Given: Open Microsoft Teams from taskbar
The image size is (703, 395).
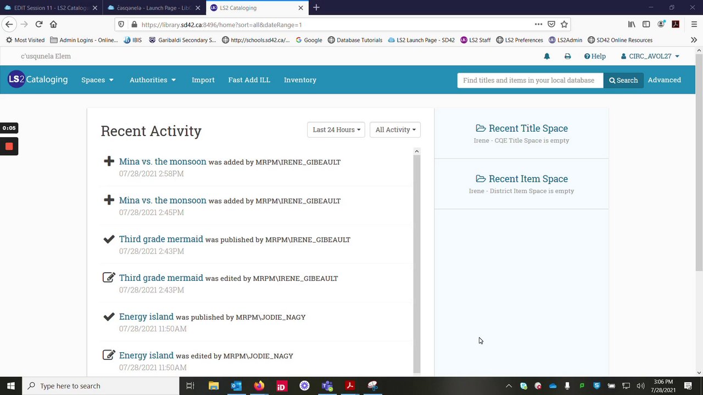Looking at the screenshot, I should click(x=327, y=386).
